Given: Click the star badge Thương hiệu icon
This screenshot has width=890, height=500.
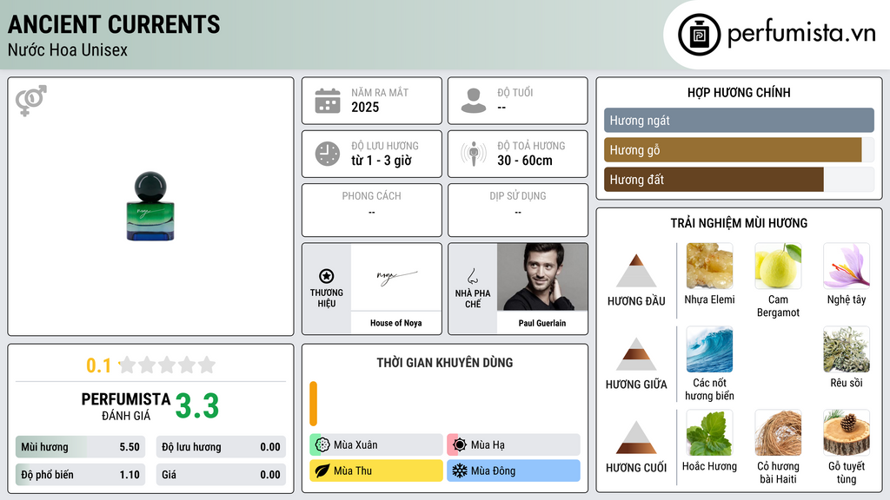Looking at the screenshot, I should click(x=327, y=276).
